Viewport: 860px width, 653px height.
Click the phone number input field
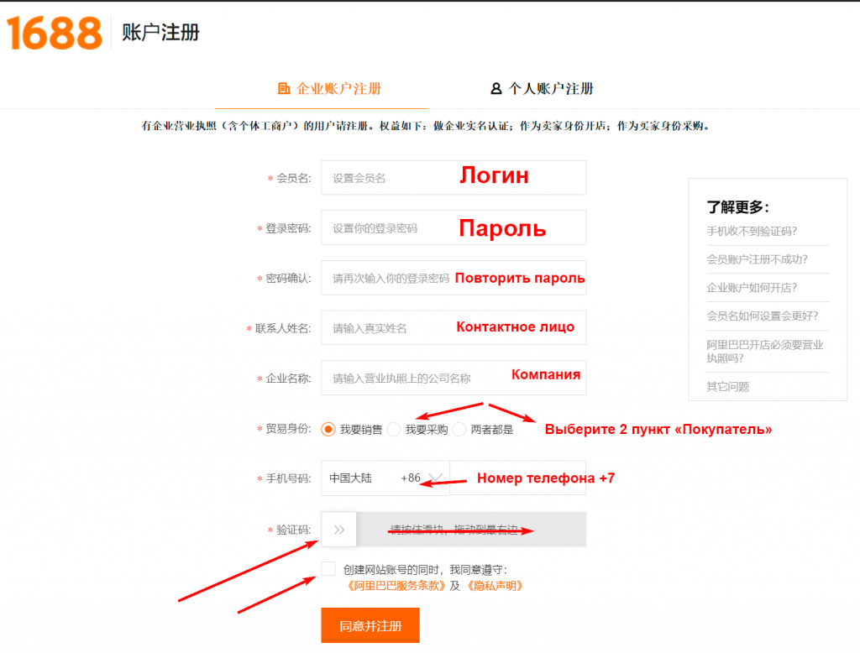(517, 478)
